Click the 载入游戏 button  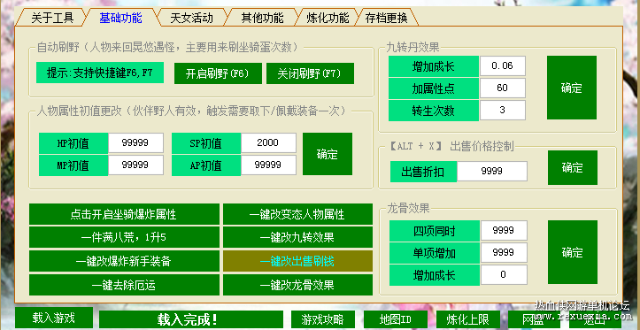click(53, 318)
